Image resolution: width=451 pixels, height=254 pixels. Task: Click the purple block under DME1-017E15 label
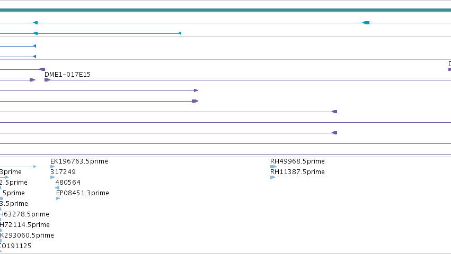tap(47, 80)
